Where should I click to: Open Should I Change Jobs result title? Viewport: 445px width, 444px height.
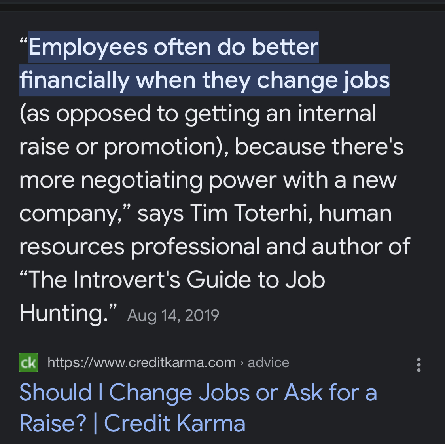click(x=198, y=393)
